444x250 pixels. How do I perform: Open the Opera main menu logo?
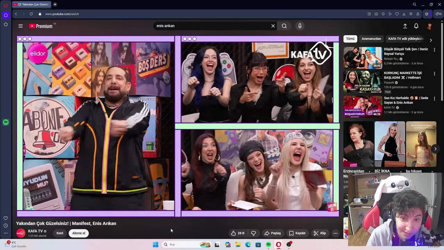pos(6,5)
